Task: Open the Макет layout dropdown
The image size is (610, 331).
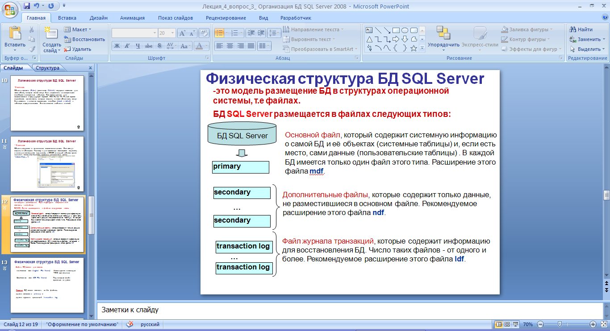Action: coord(78,29)
